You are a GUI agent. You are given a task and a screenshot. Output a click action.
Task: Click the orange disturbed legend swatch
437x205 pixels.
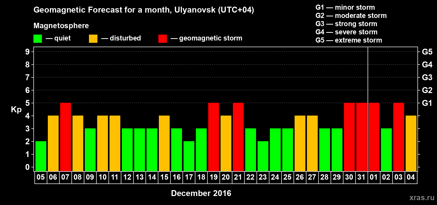(x=93, y=39)
